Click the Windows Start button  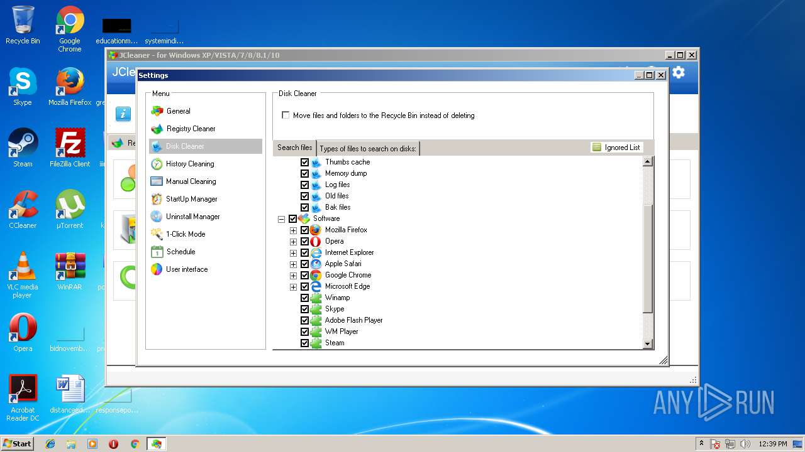(18, 443)
